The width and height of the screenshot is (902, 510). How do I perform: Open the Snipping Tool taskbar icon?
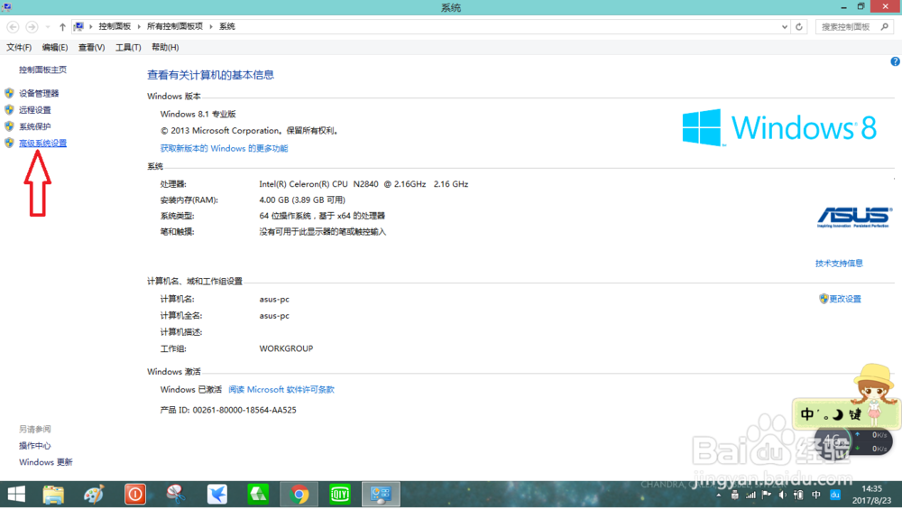pyautogui.click(x=176, y=495)
